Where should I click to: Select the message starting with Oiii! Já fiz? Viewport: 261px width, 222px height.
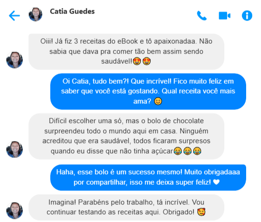pos(126,52)
